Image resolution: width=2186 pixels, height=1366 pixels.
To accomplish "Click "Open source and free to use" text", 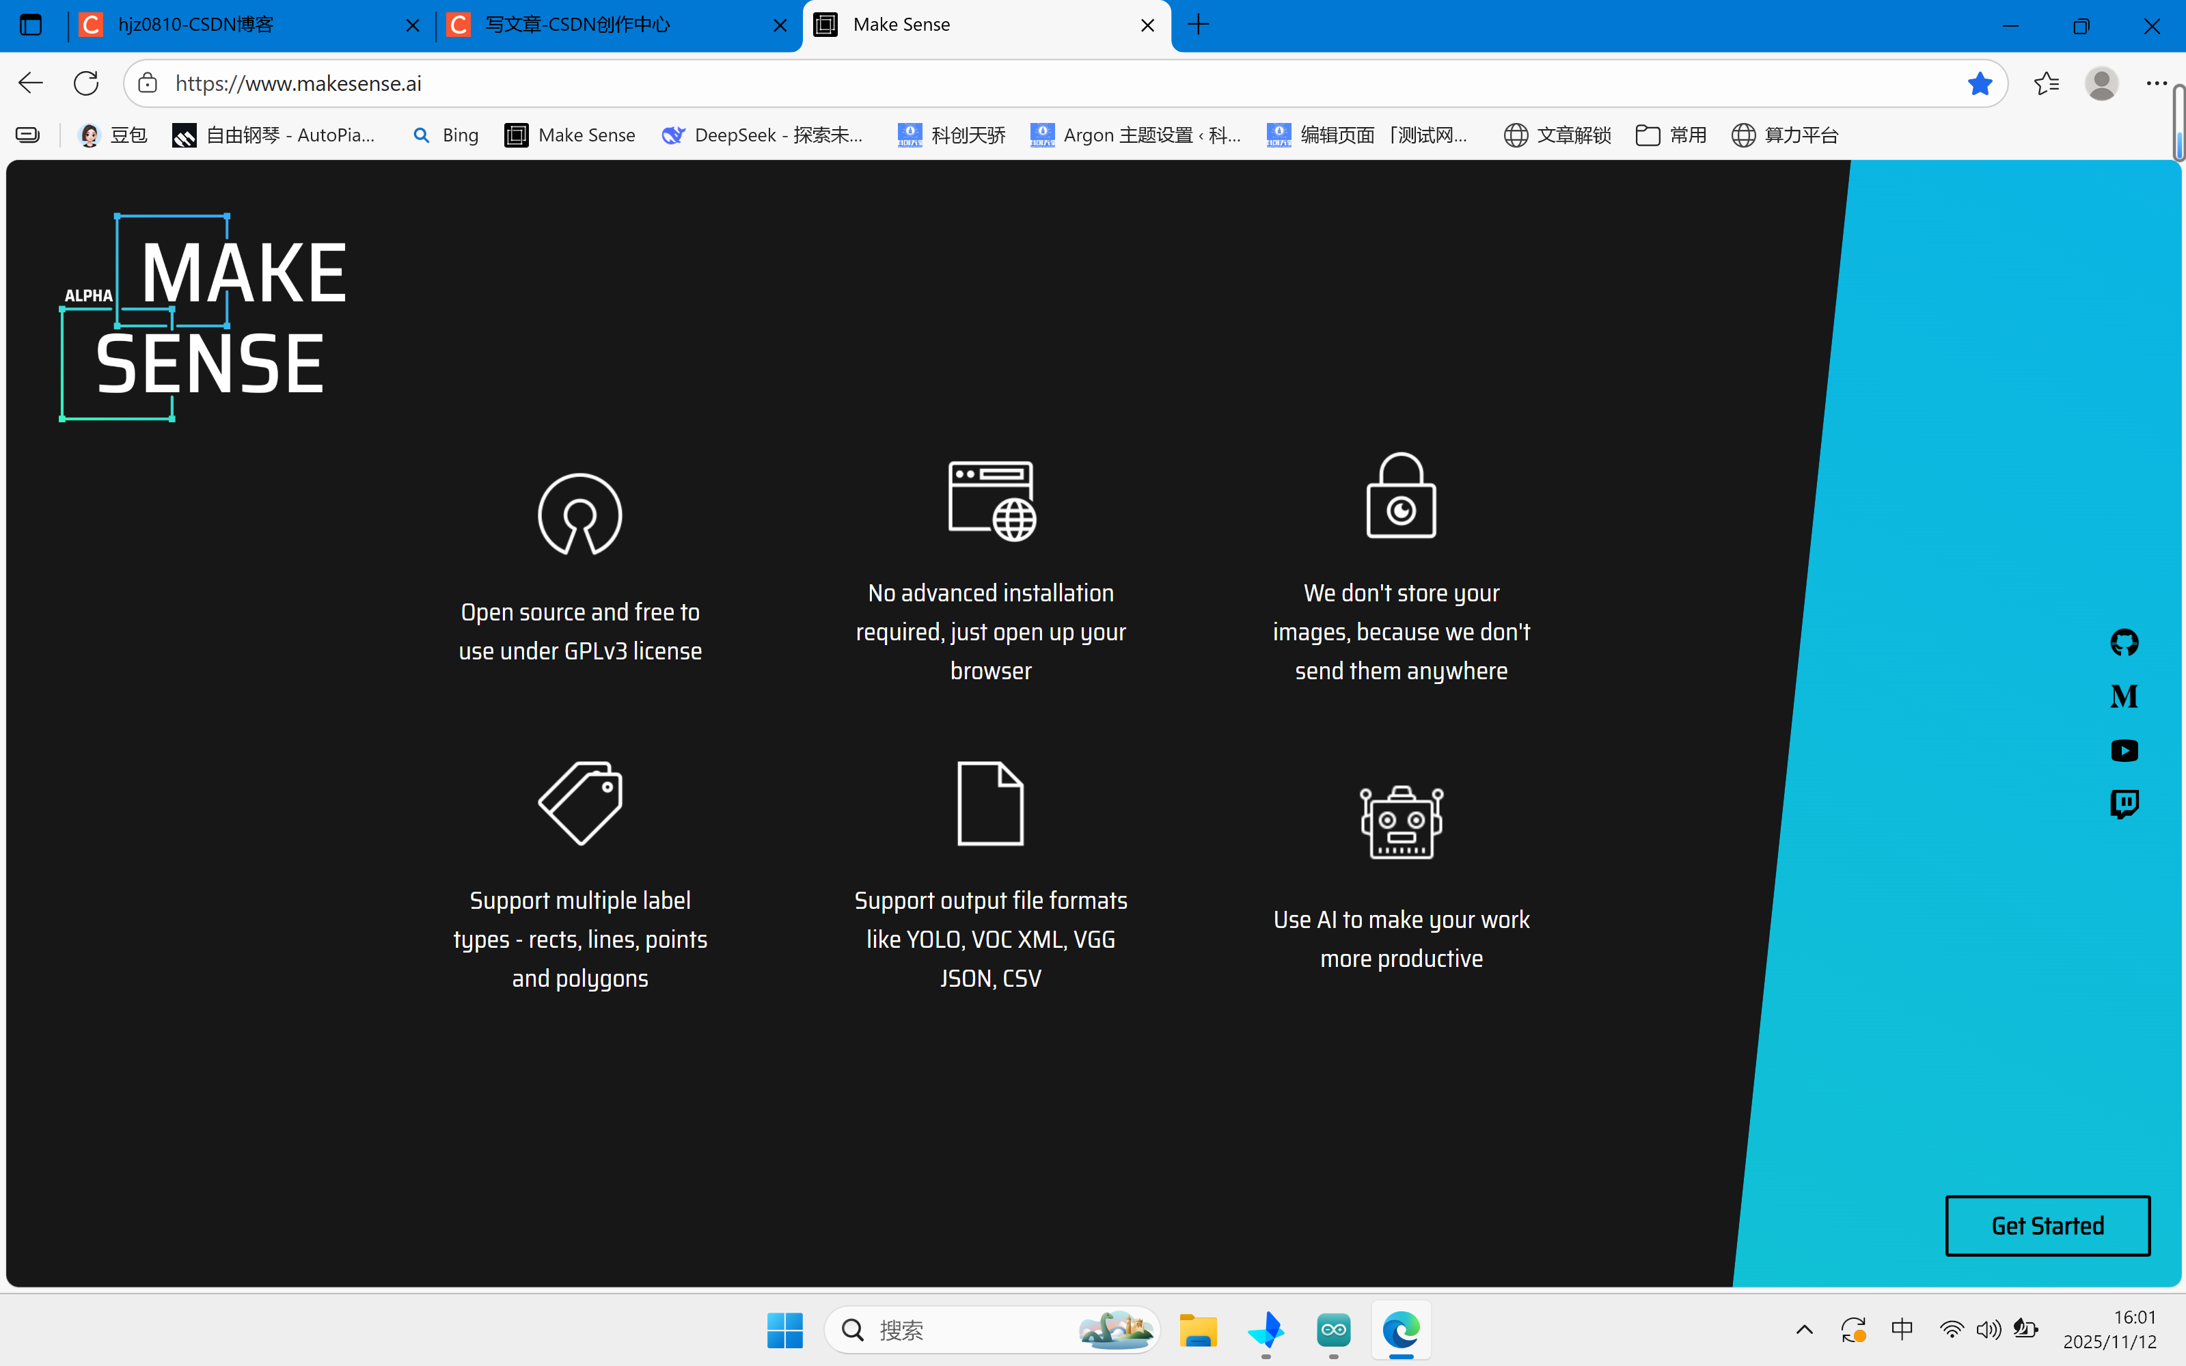I will point(580,631).
